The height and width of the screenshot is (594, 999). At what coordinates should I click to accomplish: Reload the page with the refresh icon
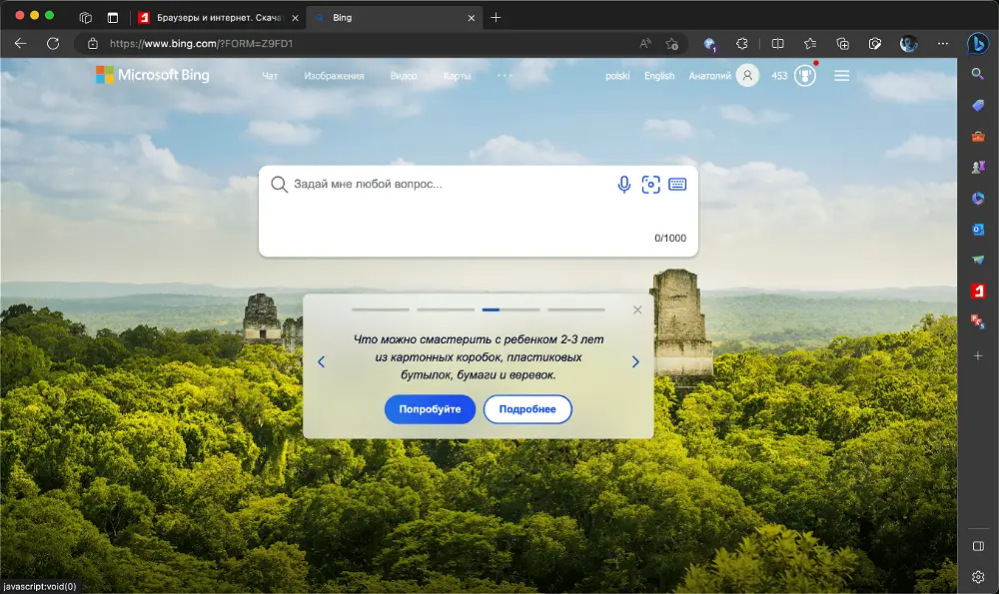(53, 43)
